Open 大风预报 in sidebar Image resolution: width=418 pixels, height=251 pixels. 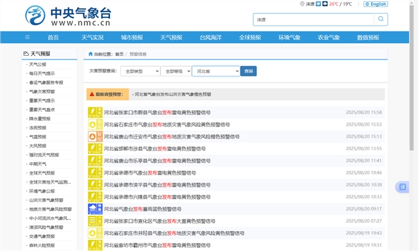(37, 146)
